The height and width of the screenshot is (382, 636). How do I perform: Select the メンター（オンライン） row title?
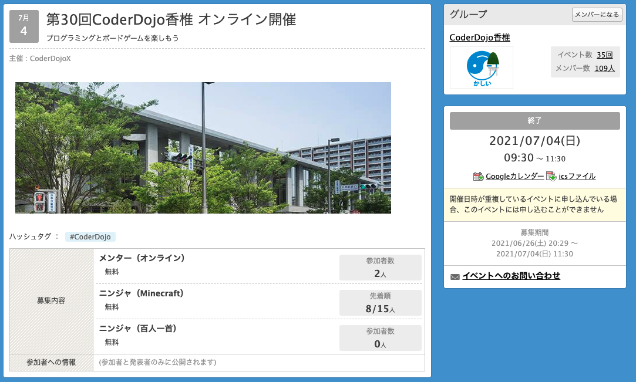142,258
